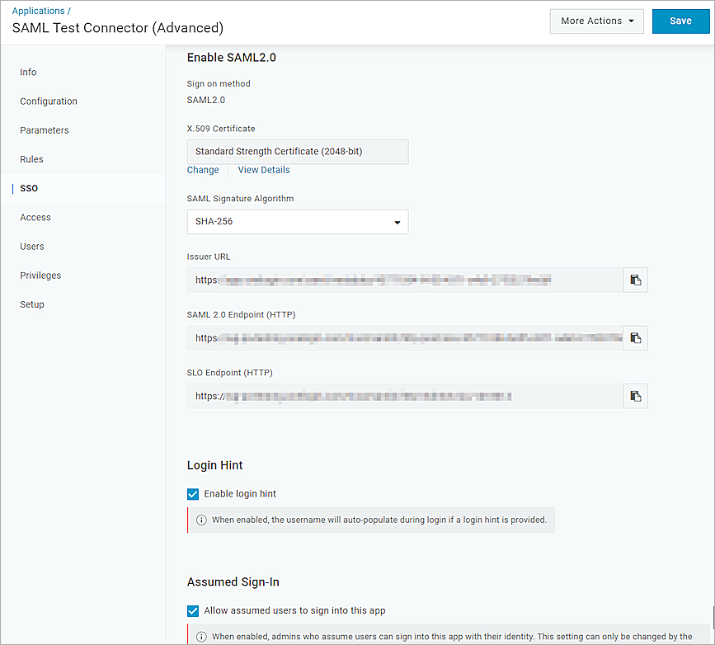Toggle allow assumed users to sign into this app
715x645 pixels.
192,610
